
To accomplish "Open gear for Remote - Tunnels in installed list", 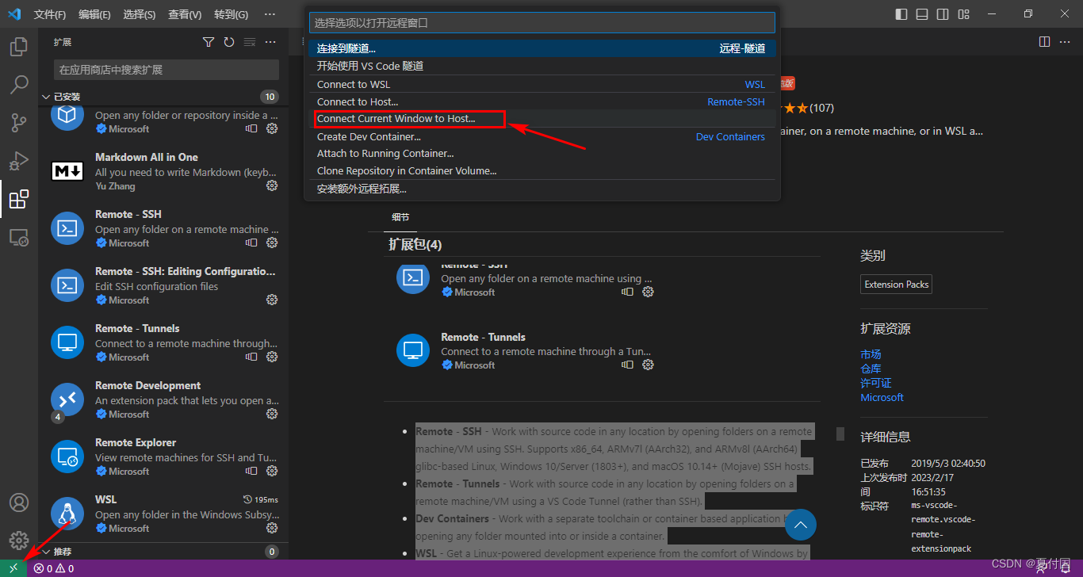I will pos(272,357).
